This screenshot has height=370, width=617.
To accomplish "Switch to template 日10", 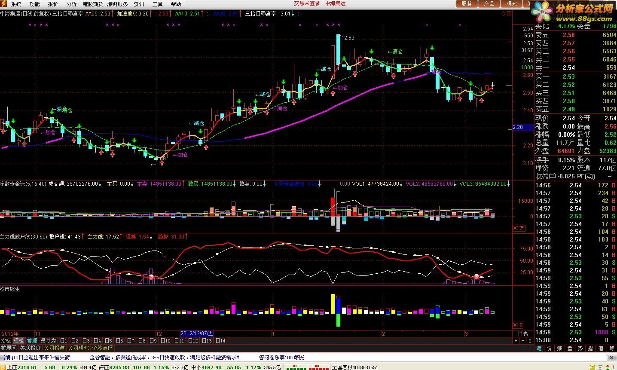I will tap(165, 341).
